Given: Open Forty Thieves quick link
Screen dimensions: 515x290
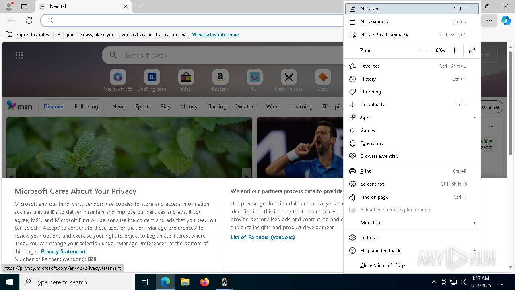Looking at the screenshot, I should click(x=288, y=81).
